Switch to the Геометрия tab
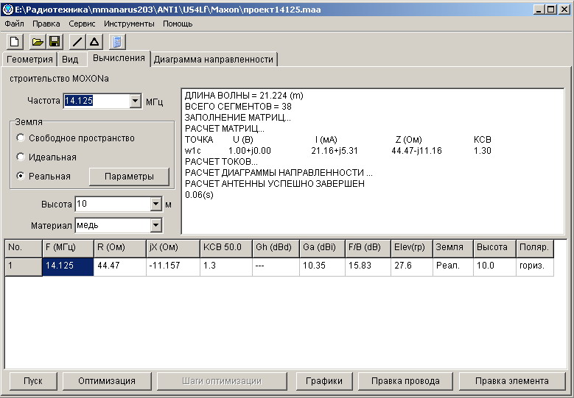The height and width of the screenshot is (398, 574). pos(29,60)
